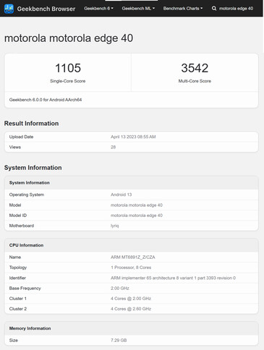Select the Android 13 value
The image size is (264, 350).
pyautogui.click(x=121, y=195)
